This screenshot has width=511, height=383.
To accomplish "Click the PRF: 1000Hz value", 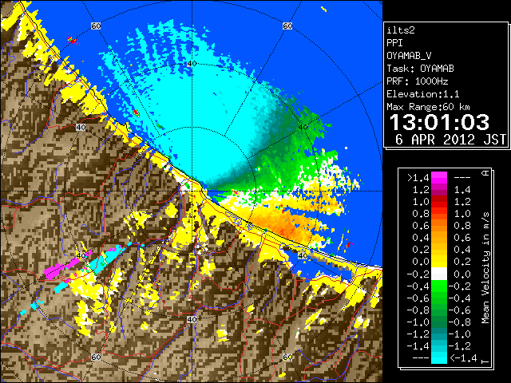I will [x=418, y=81].
